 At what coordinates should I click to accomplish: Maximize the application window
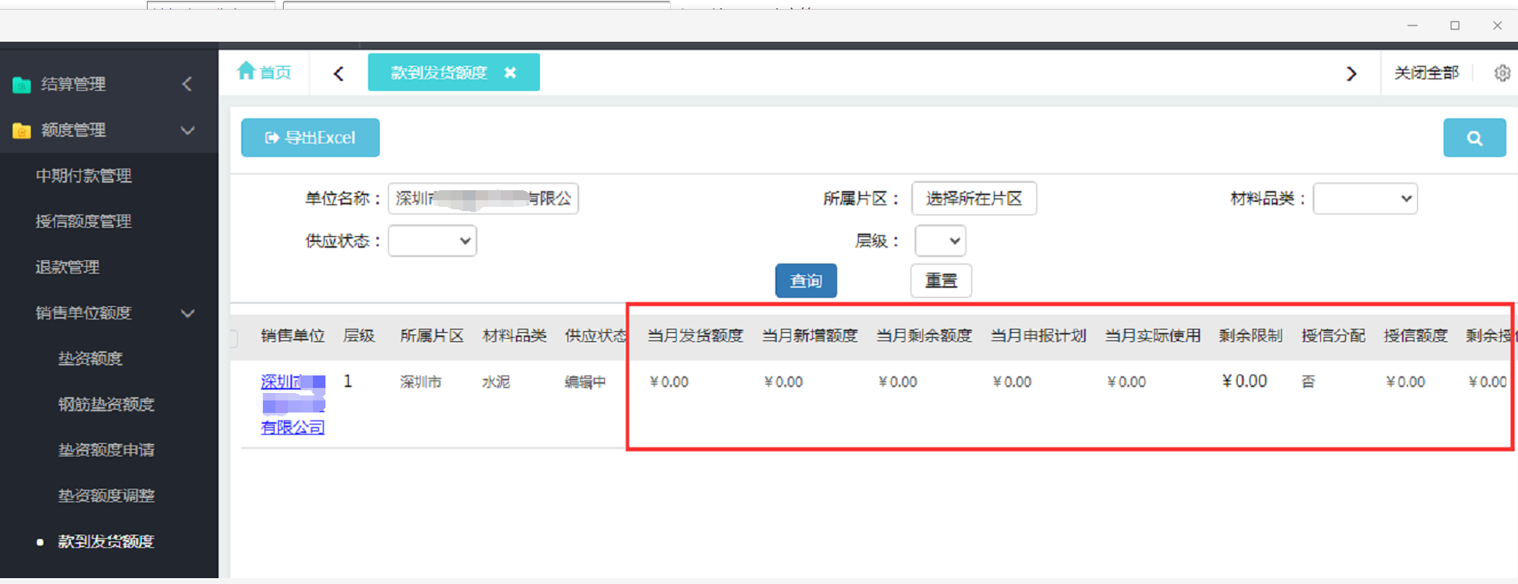[x=1455, y=26]
